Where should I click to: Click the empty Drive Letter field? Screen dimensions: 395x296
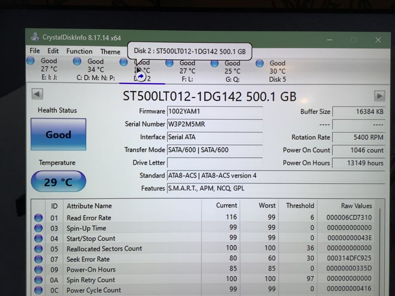tap(215, 163)
